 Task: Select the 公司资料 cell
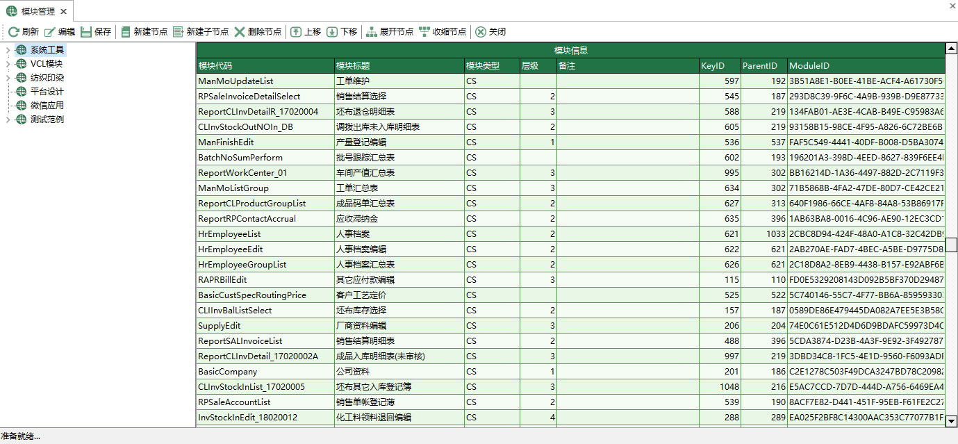click(399, 372)
